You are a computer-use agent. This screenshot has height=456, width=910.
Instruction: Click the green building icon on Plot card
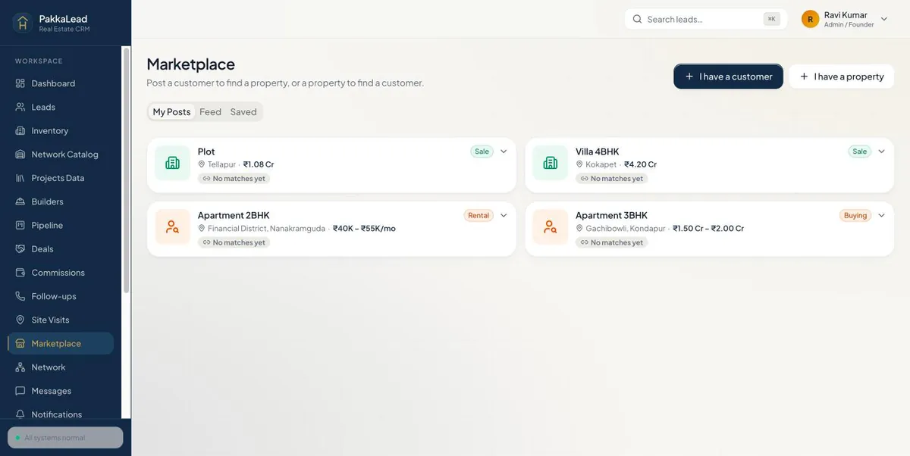click(x=172, y=163)
